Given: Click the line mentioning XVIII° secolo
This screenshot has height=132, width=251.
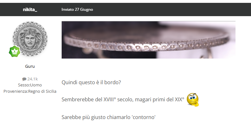Looking at the screenshot, I should pos(123,99).
